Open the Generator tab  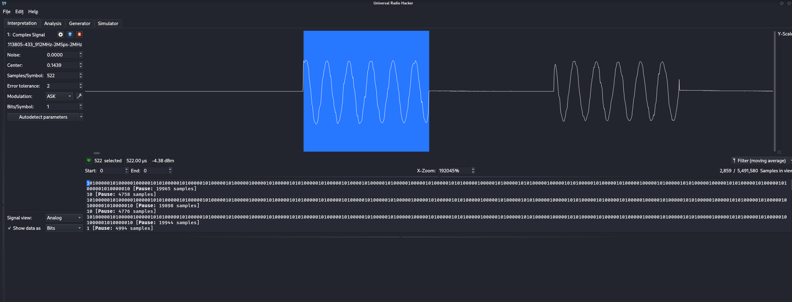(79, 24)
